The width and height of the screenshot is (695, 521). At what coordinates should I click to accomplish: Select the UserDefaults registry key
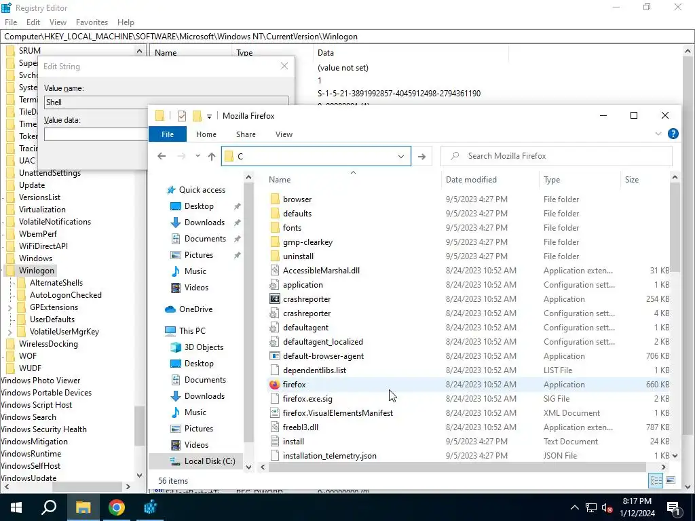(x=52, y=320)
